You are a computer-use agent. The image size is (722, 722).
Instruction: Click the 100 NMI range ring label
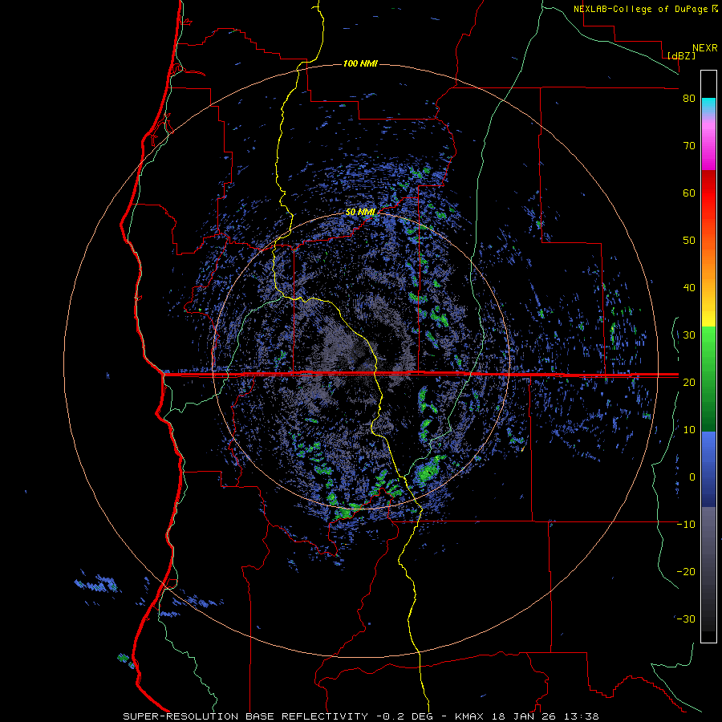point(360,63)
